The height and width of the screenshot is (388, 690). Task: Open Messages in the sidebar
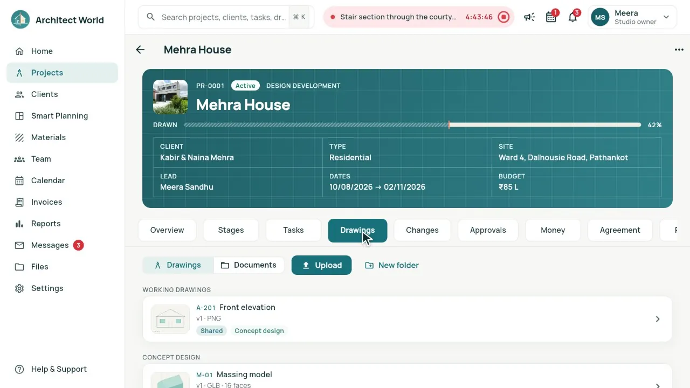click(x=62, y=245)
